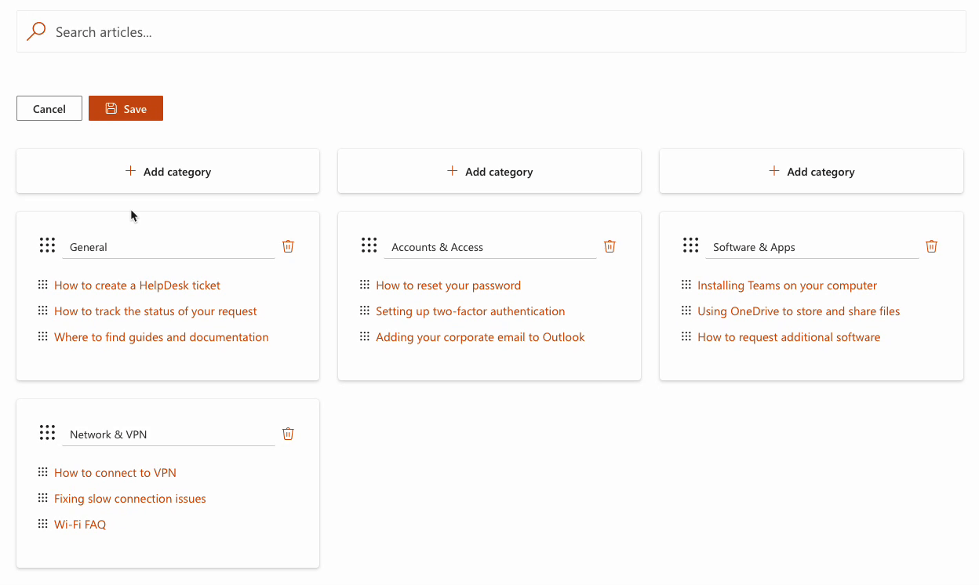Add category in the middle column
979x585 pixels.
(x=489, y=171)
